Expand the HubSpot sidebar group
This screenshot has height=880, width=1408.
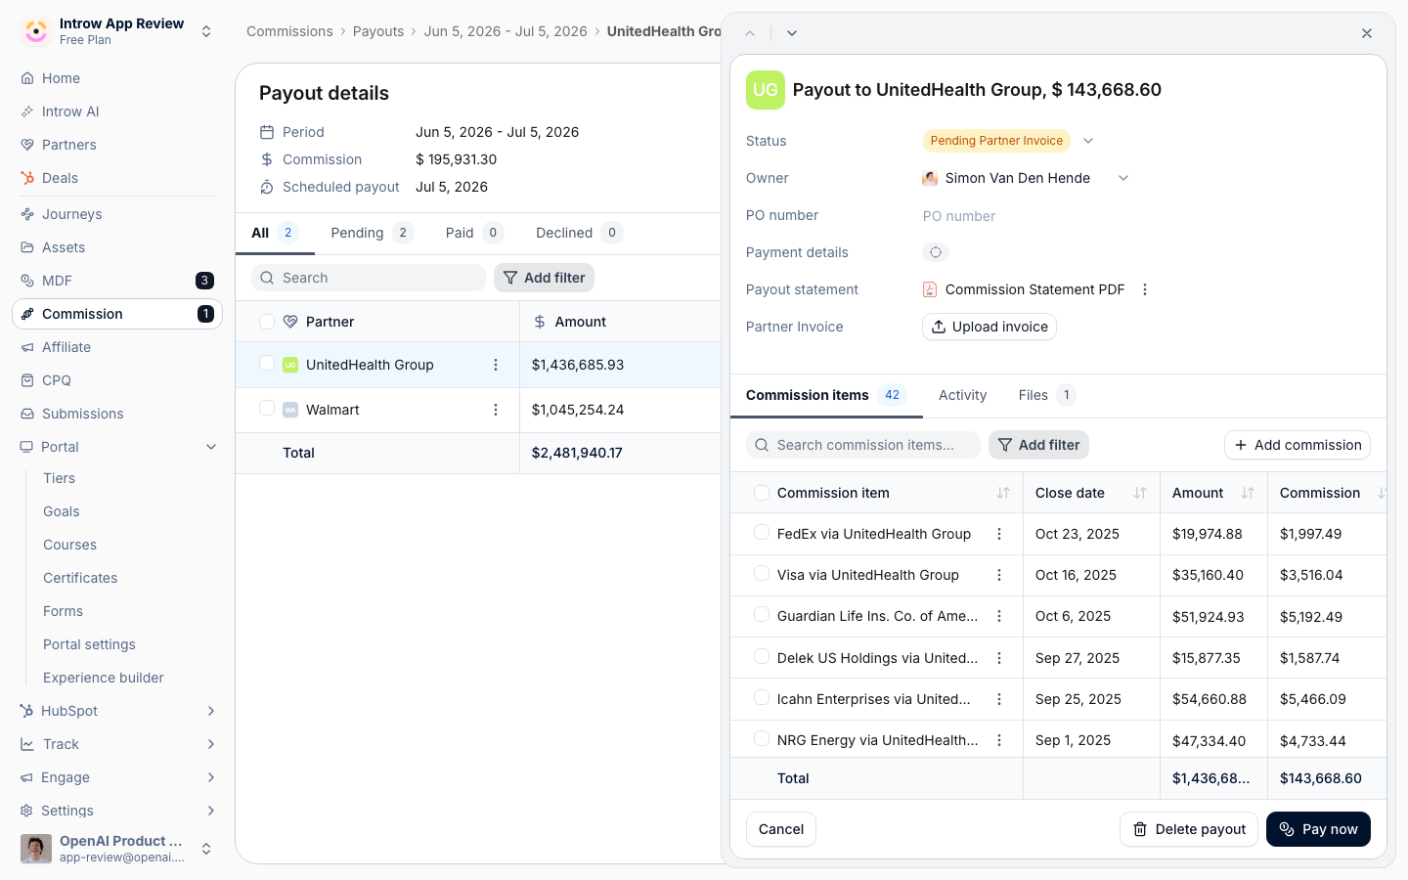211,711
